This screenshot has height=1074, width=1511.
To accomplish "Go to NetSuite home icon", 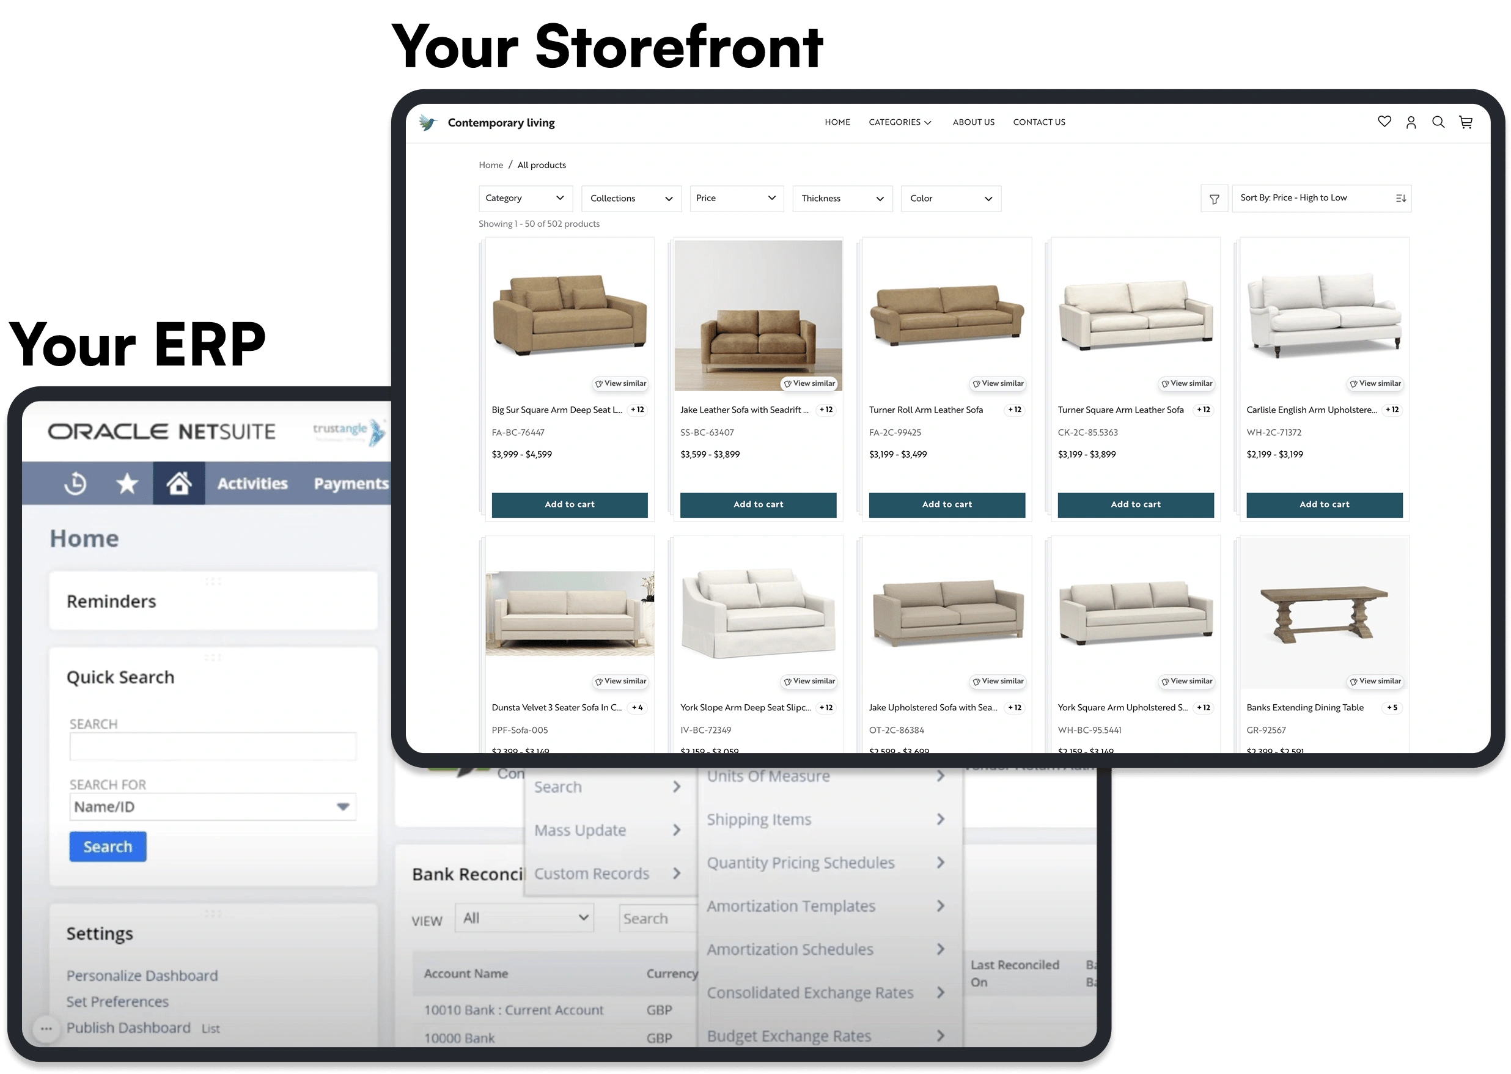I will pyautogui.click(x=178, y=484).
